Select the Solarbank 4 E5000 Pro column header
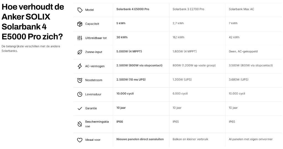The width and height of the screenshot is (283, 149). click(133, 9)
